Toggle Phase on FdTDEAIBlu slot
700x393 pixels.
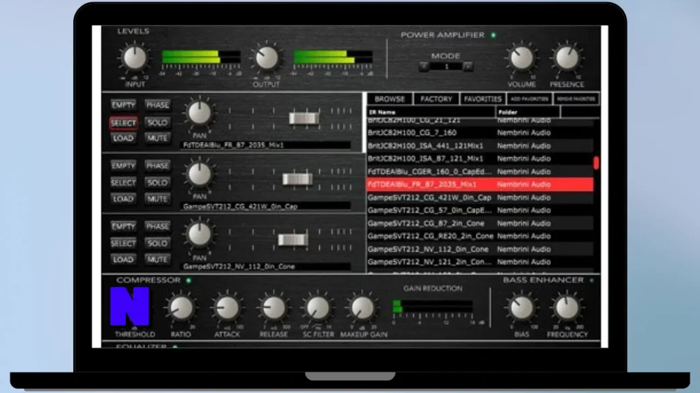click(x=158, y=105)
